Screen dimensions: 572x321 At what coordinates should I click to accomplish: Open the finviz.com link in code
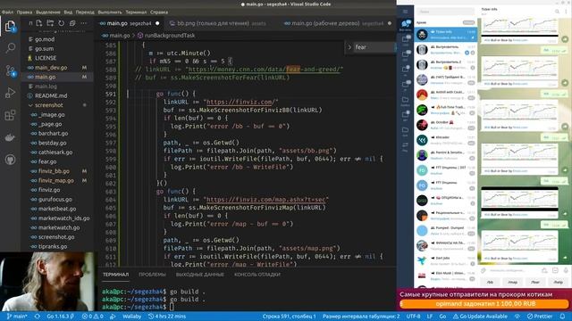click(x=240, y=102)
